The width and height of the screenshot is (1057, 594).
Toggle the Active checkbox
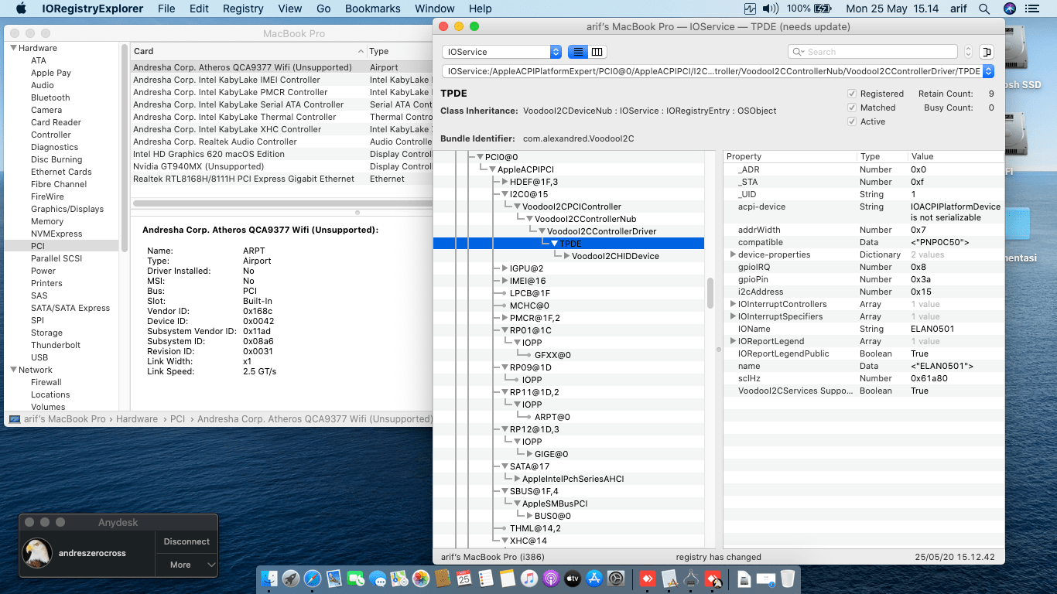click(852, 121)
